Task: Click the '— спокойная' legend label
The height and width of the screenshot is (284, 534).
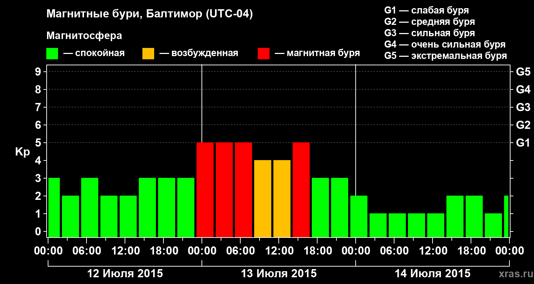Action: (94, 54)
